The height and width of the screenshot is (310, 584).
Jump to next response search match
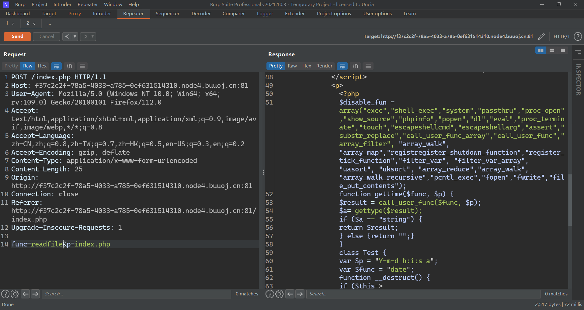[x=300, y=294]
